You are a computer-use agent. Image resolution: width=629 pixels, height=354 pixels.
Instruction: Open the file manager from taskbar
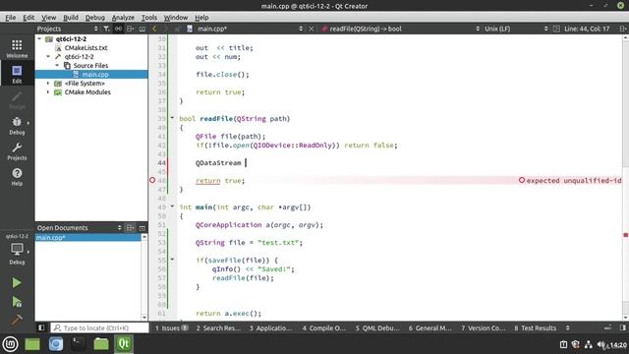click(101, 344)
